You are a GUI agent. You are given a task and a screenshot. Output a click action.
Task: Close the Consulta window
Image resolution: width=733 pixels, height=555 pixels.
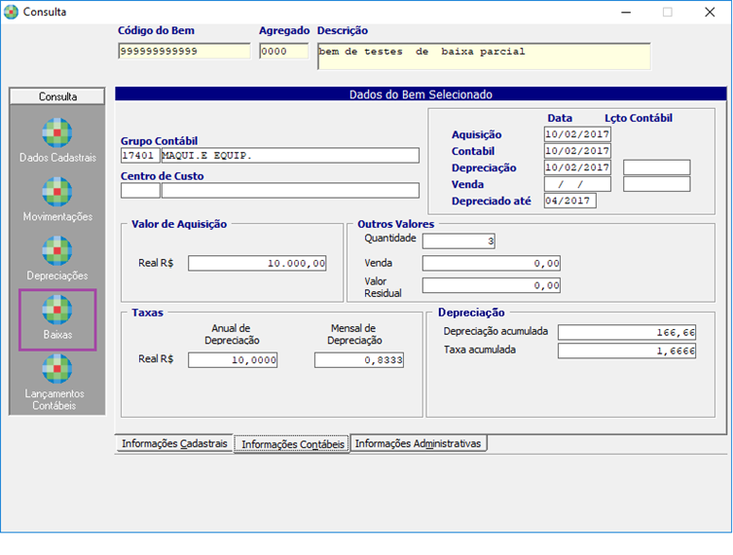pyautogui.click(x=710, y=12)
